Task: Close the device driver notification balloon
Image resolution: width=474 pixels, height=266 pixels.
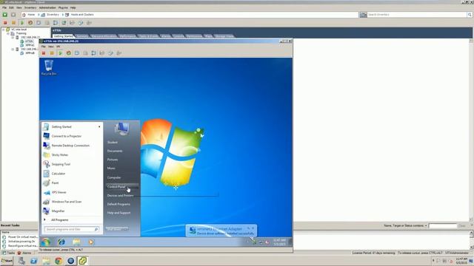Action: pyautogui.click(x=253, y=228)
